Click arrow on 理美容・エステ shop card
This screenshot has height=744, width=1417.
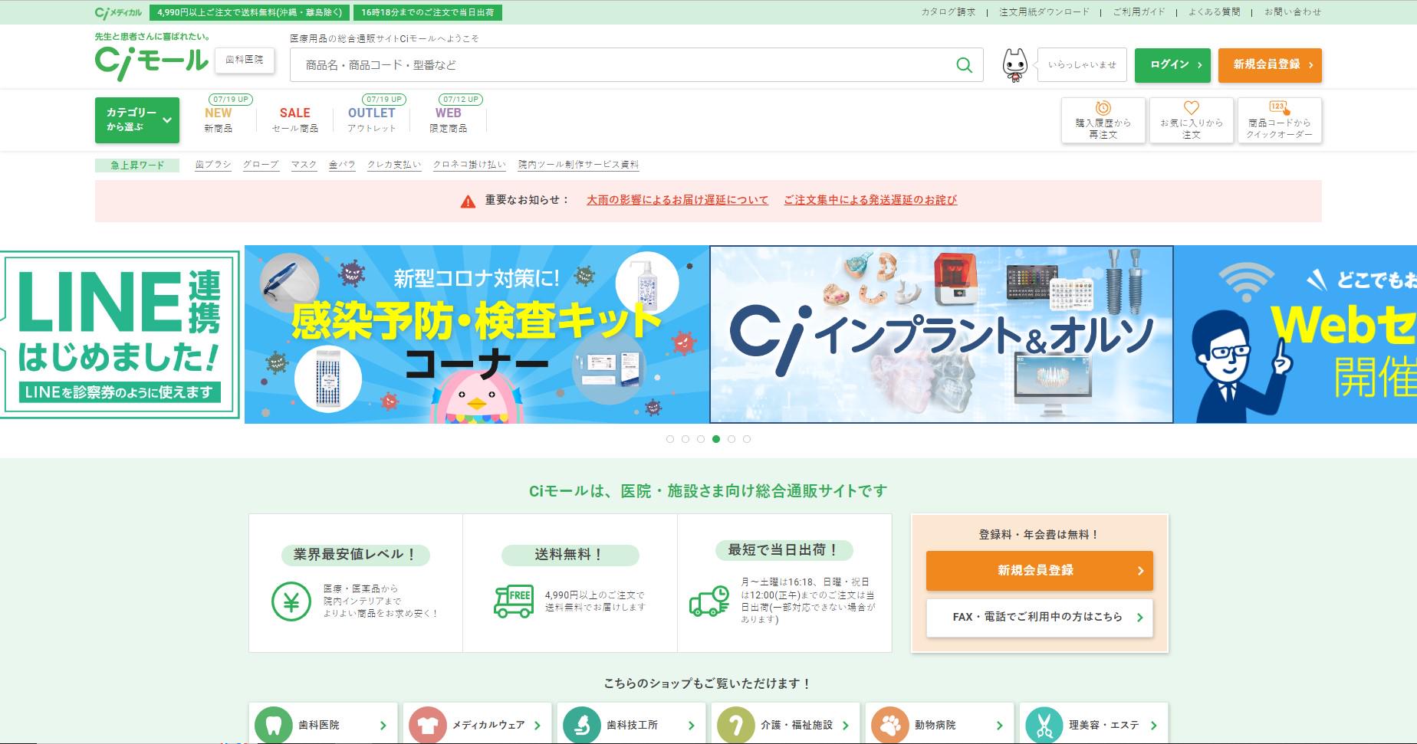click(x=1154, y=726)
